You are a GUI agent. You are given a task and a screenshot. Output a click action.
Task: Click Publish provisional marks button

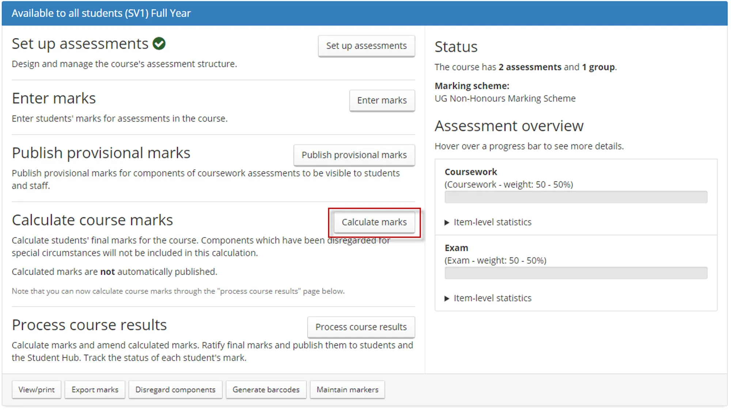(x=354, y=155)
